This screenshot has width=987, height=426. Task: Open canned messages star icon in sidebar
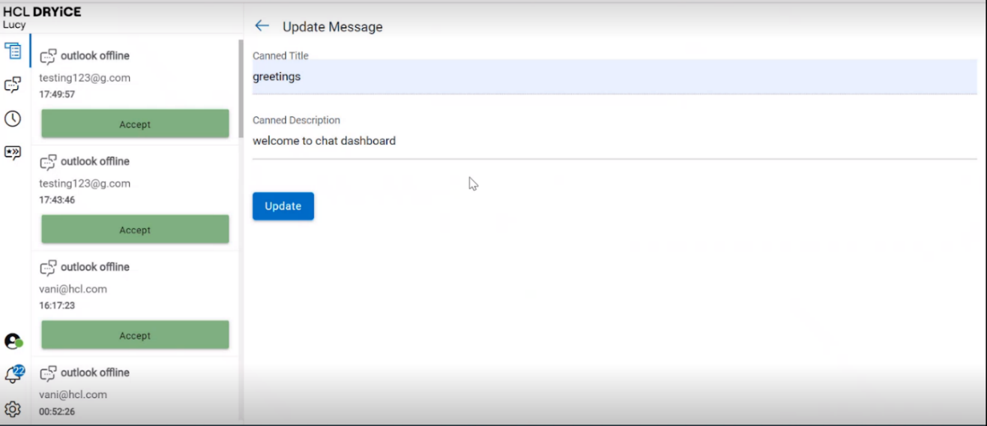[x=13, y=152]
